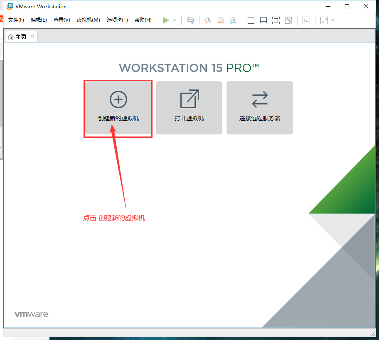The width and height of the screenshot is (379, 340).
Task: Expand the stretch display dropdown arrow
Action: pyautogui.click(x=333, y=20)
